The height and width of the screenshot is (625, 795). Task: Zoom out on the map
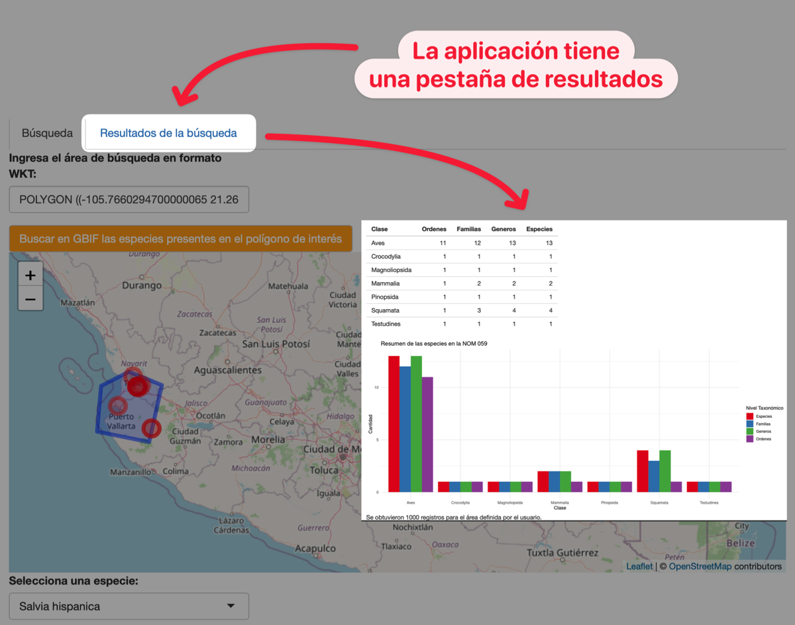pyautogui.click(x=30, y=299)
